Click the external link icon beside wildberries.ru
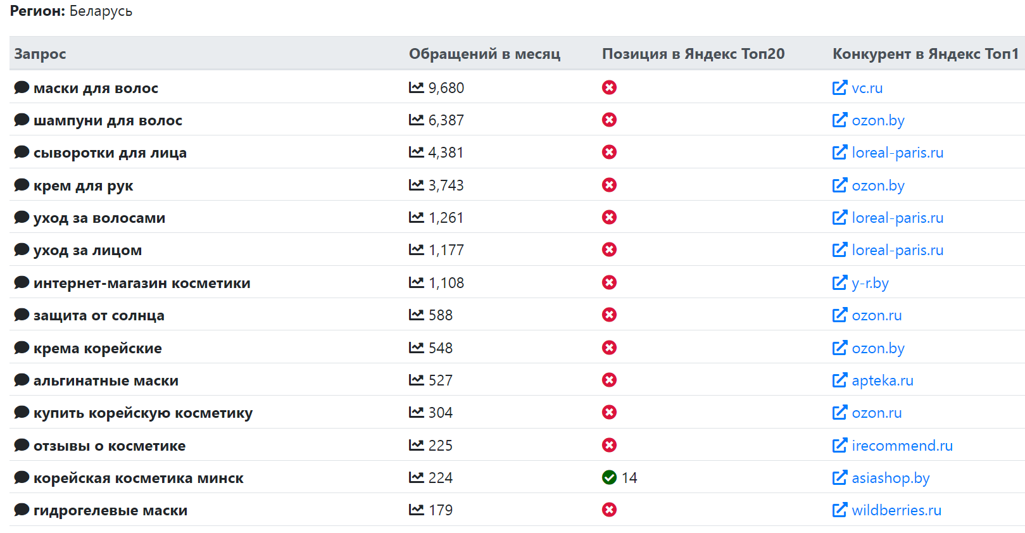This screenshot has height=533, width=1025. (839, 510)
